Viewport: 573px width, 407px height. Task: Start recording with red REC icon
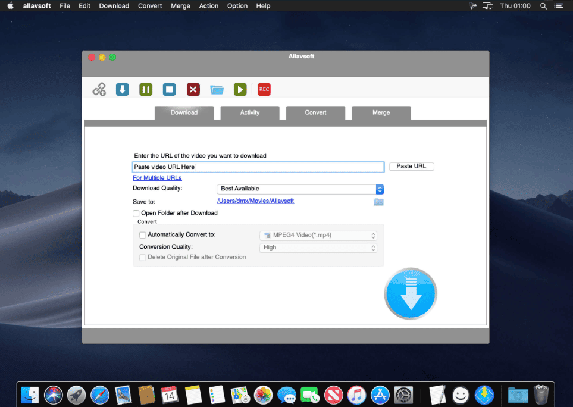coord(264,89)
